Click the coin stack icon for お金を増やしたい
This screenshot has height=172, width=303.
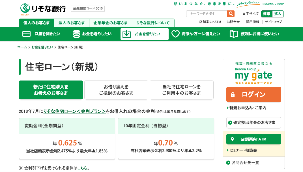pos(76,34)
